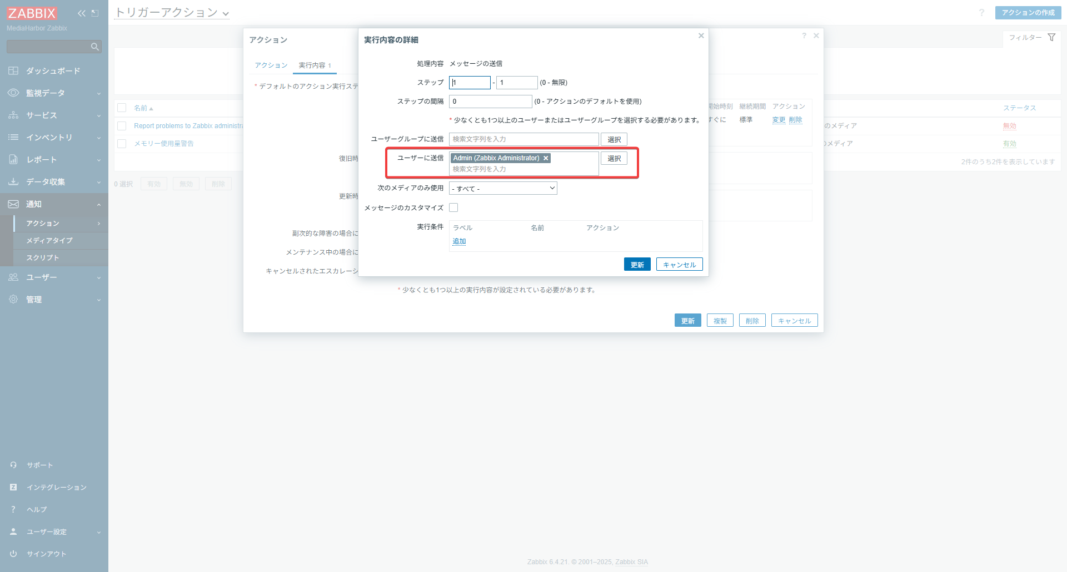The width and height of the screenshot is (1067, 572).
Task: Open メディアタイプ submenu item
Action: click(49, 240)
